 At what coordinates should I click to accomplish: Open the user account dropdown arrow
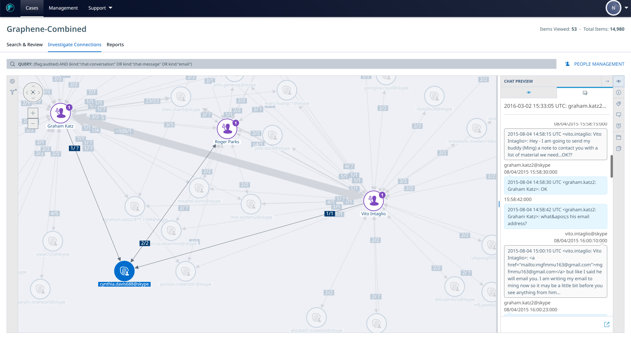click(626, 8)
